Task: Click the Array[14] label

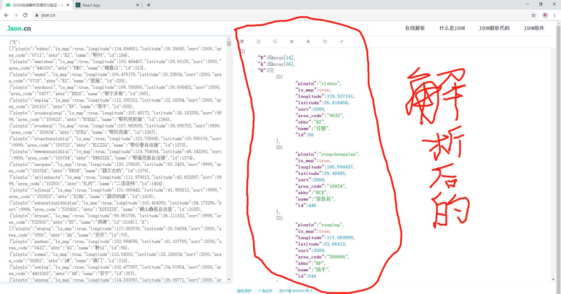Action: pyautogui.click(x=282, y=58)
